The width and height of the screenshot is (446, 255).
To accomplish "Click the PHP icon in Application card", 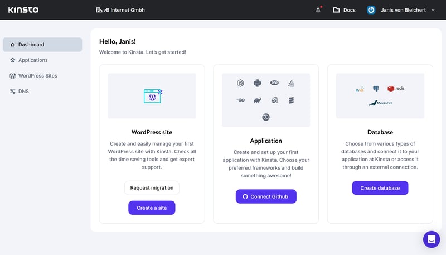I will [274, 83].
